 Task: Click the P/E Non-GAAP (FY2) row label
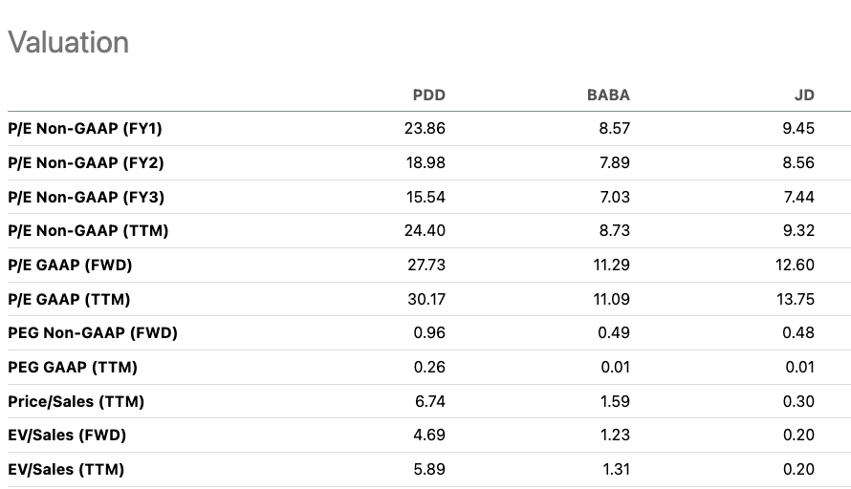86,162
